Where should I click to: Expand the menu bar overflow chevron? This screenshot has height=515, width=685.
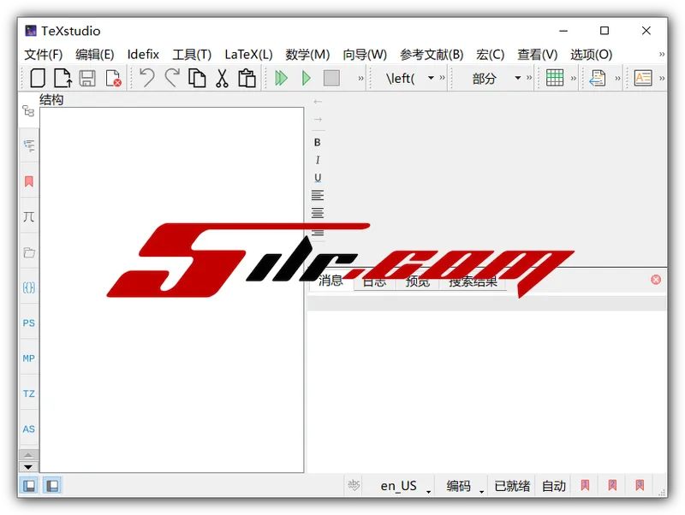point(662,54)
